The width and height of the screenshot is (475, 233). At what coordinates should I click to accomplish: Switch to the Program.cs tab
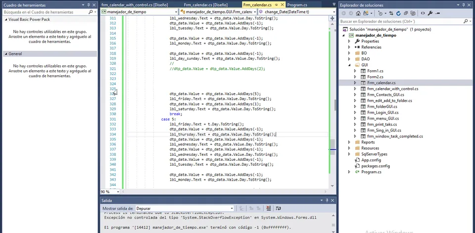click(x=297, y=5)
